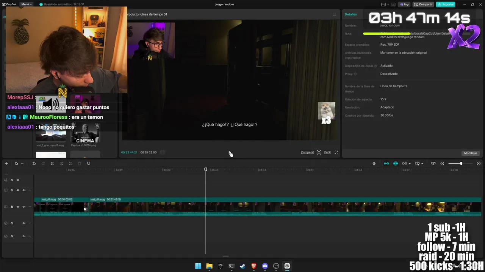Click the 00:23:44:21 current timecode
Viewport: 485px width, 272px height.
[129, 152]
